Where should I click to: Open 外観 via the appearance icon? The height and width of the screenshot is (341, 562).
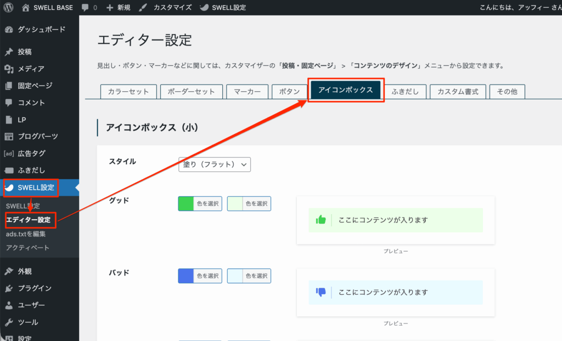coord(10,271)
